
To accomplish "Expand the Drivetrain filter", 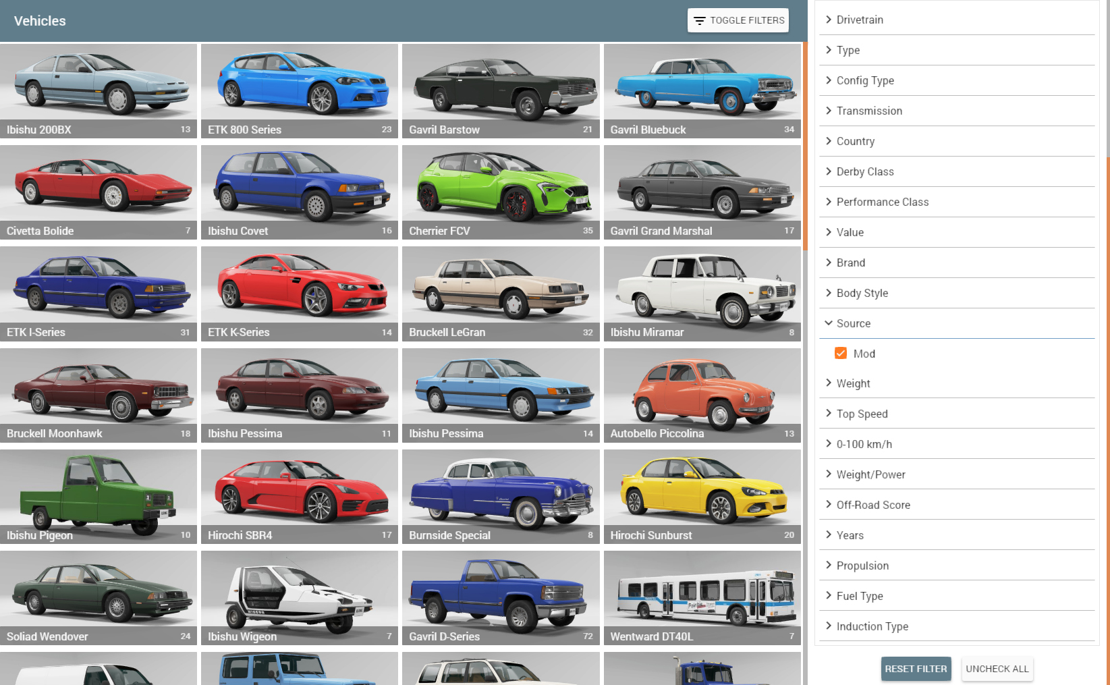I will 957,20.
